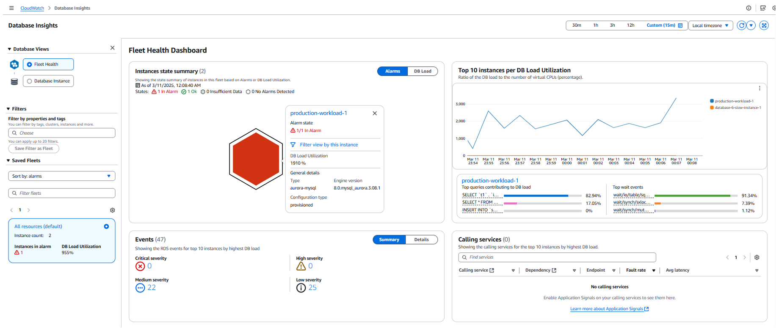Expand the Sort by alarms dropdown
This screenshot has width=776, height=328.
click(x=62, y=176)
